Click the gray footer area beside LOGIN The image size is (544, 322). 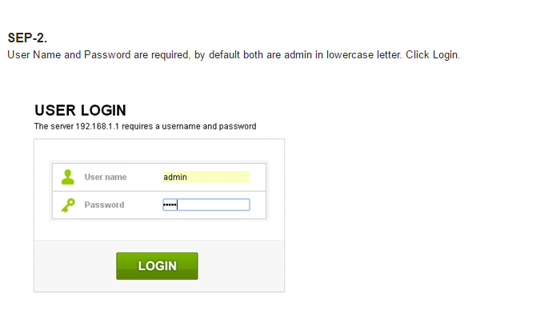click(x=241, y=266)
